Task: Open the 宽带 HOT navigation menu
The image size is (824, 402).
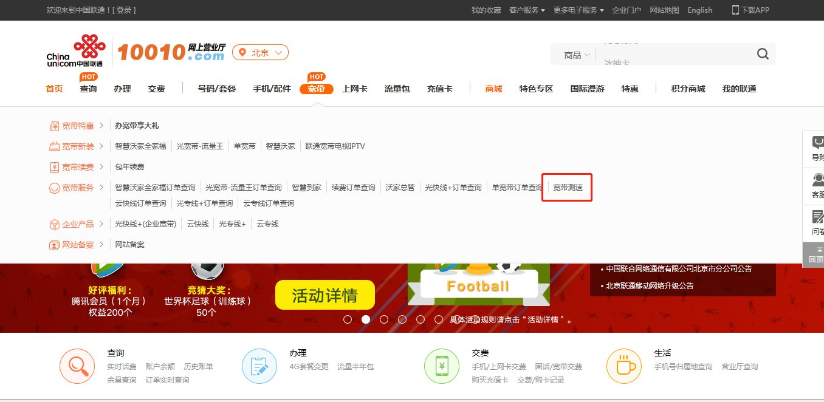Action: [x=317, y=89]
